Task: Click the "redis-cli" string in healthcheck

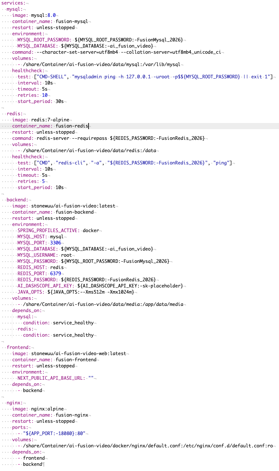Action: [x=70, y=163]
